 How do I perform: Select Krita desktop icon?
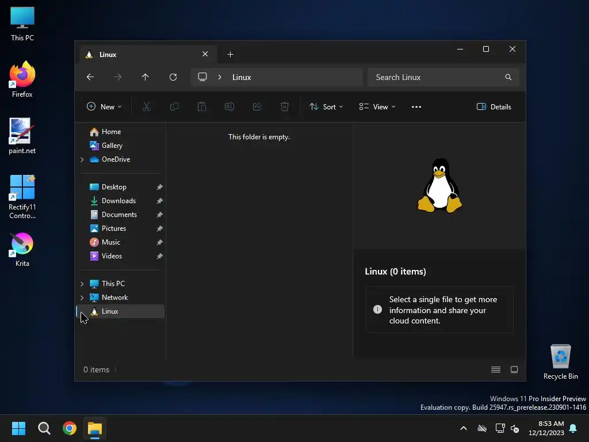pos(22,250)
